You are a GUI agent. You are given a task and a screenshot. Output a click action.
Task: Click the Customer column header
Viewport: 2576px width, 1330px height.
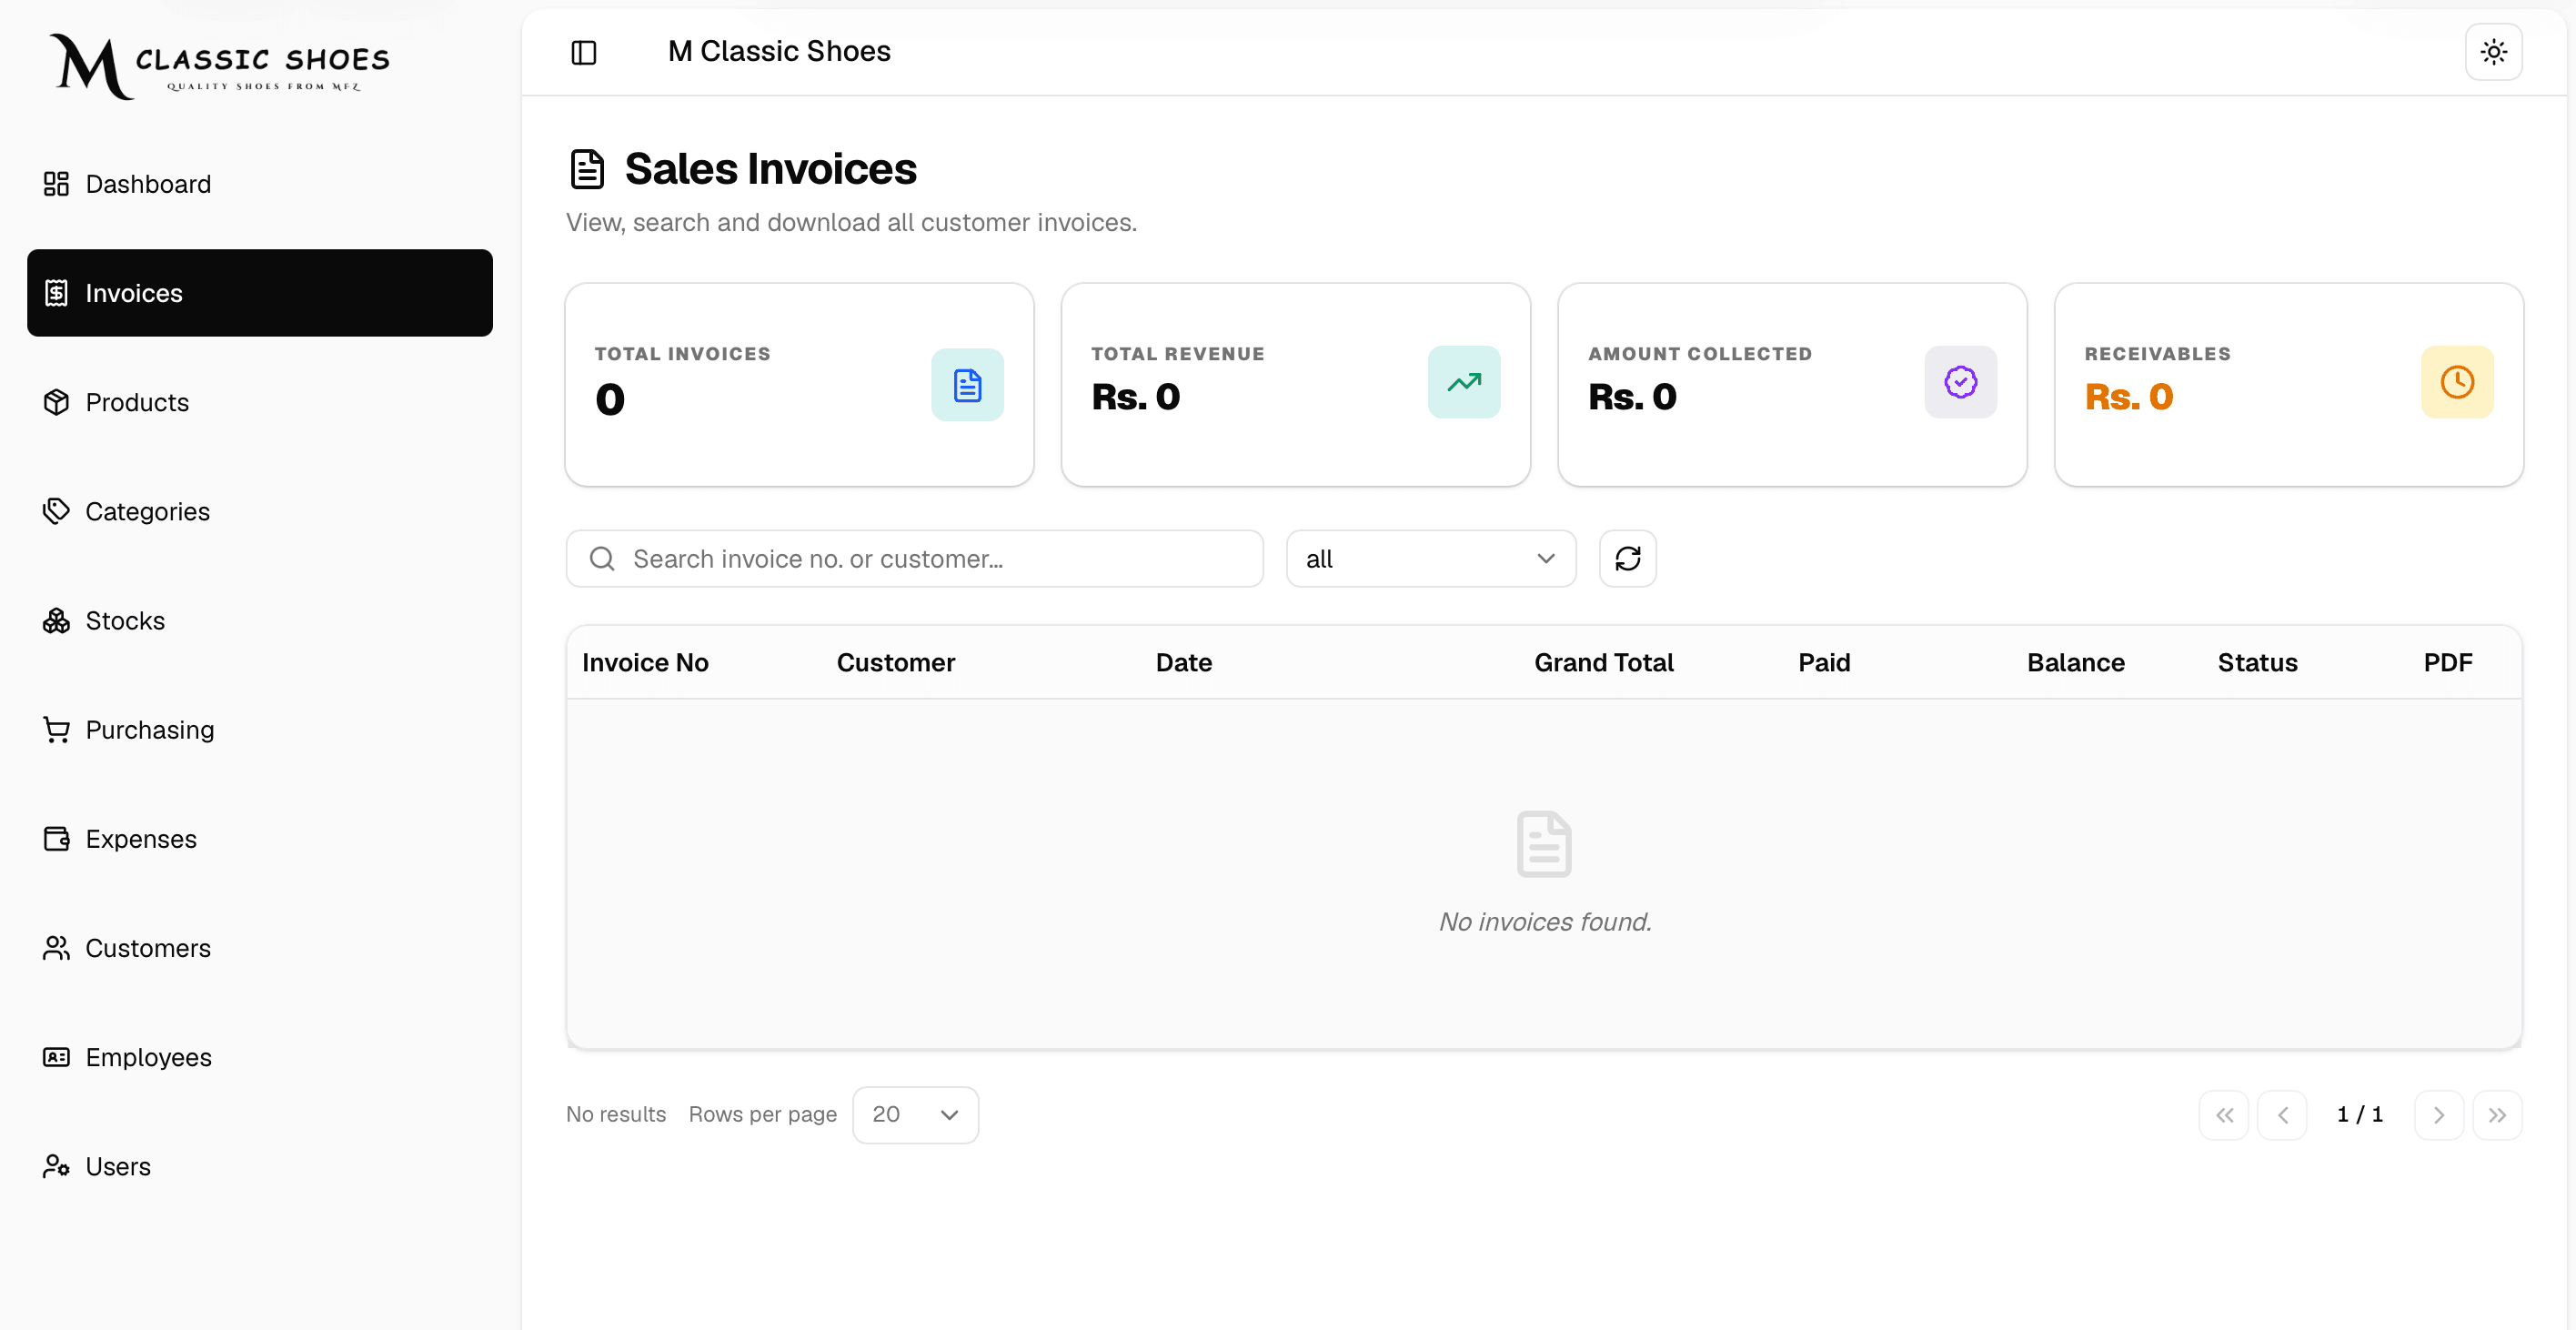[895, 662]
